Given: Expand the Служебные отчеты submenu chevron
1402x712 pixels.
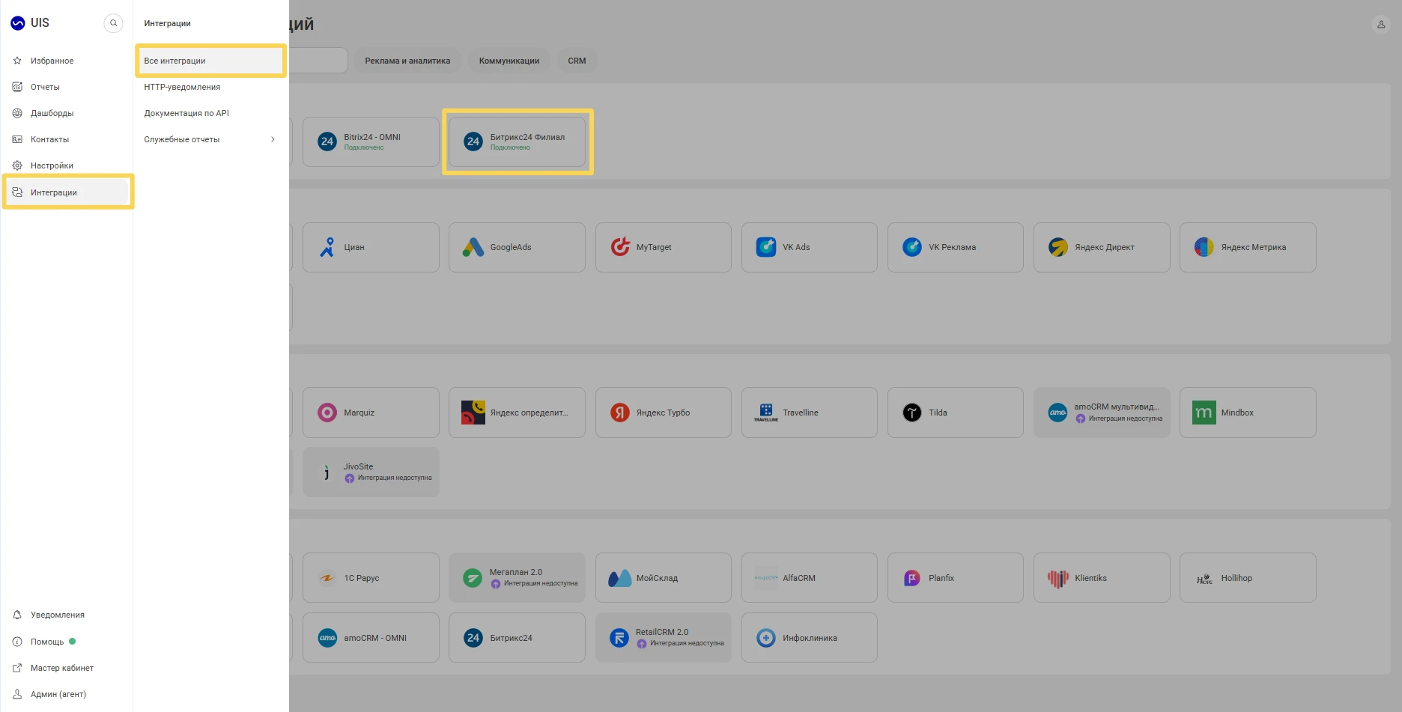Looking at the screenshot, I should tap(273, 139).
